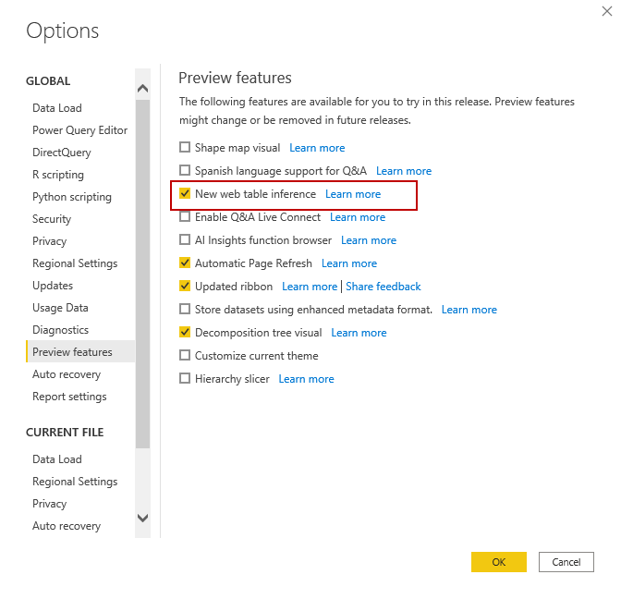Disable Automatic Page Refresh preview feature
The image size is (621, 599).
[185, 263]
